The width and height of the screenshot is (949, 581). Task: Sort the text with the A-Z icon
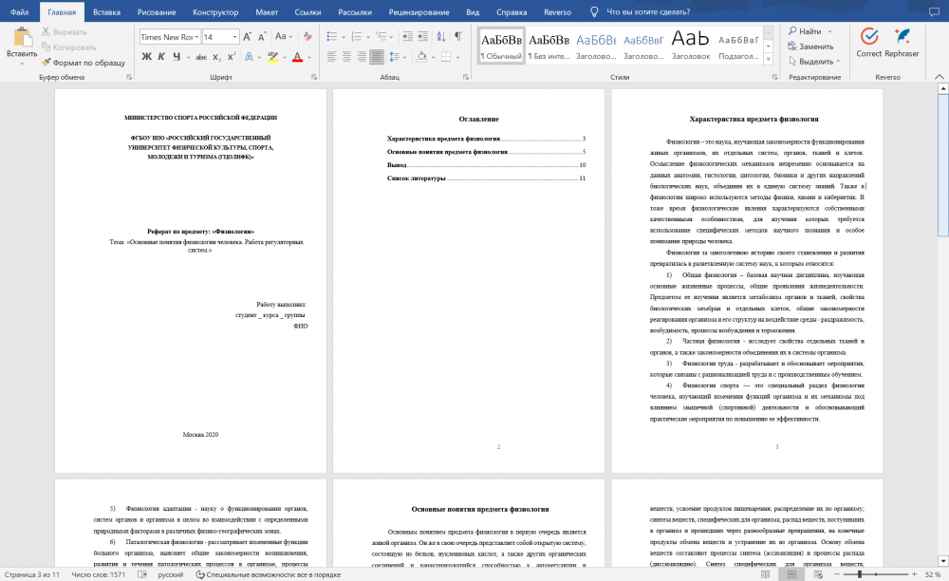tap(440, 37)
